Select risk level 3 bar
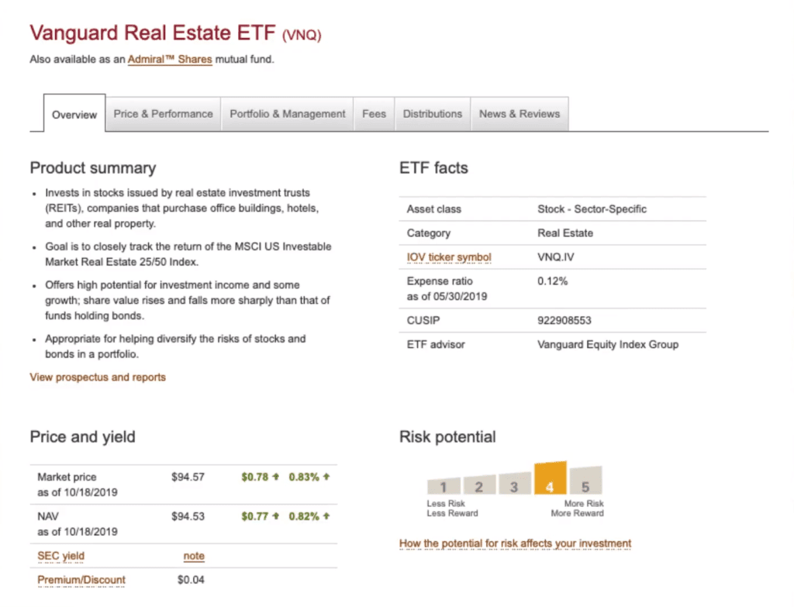Screen dimensions: 794x607 pyautogui.click(x=514, y=485)
